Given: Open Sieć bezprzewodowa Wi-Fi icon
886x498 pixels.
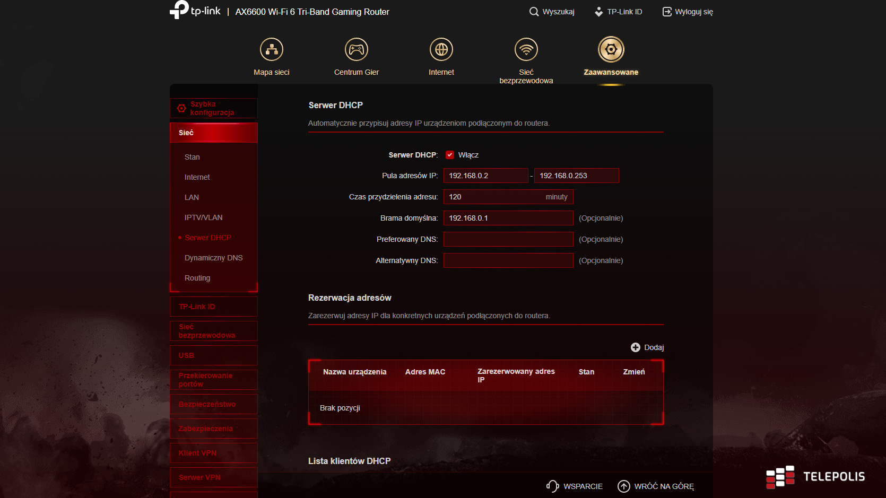Looking at the screenshot, I should (x=526, y=50).
